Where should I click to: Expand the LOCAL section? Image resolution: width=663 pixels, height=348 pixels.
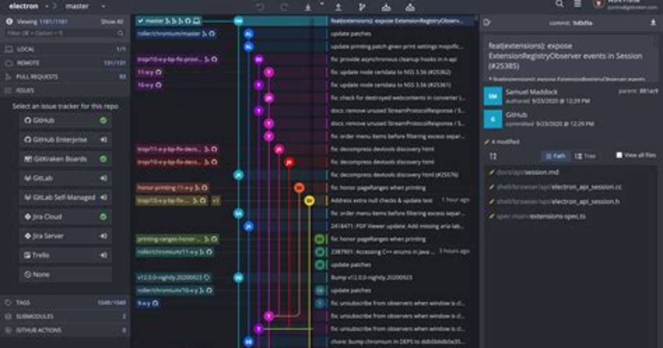coord(65,49)
